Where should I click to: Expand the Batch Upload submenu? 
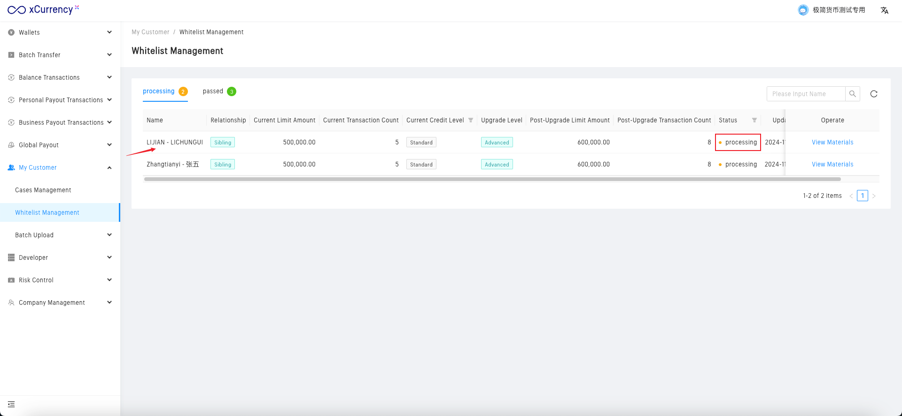(109, 235)
